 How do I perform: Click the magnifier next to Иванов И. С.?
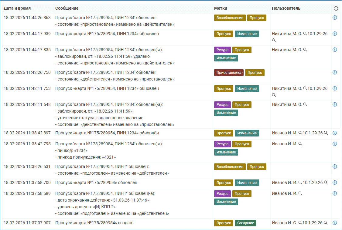(x=300, y=223)
